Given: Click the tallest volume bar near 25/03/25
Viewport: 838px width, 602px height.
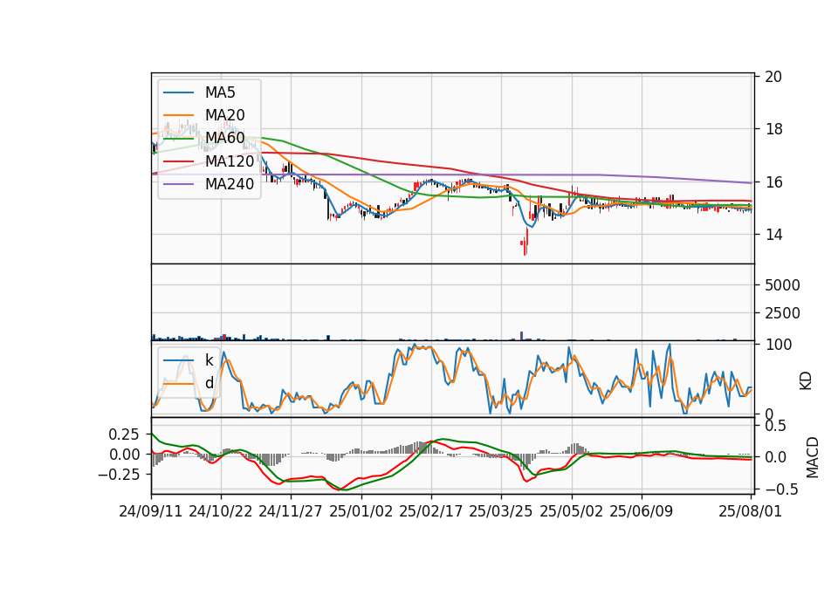Looking at the screenshot, I should point(522,336).
